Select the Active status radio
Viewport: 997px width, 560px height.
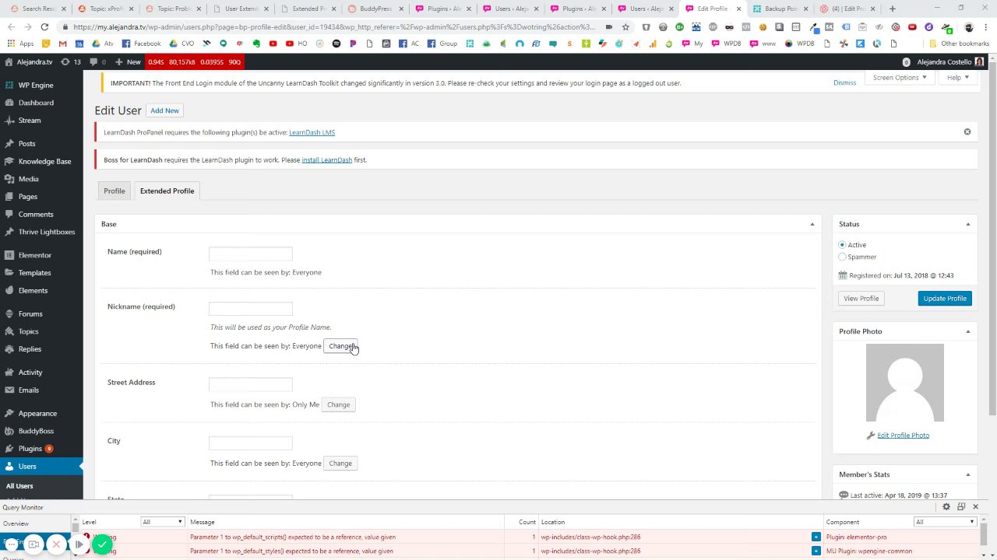pyautogui.click(x=842, y=245)
